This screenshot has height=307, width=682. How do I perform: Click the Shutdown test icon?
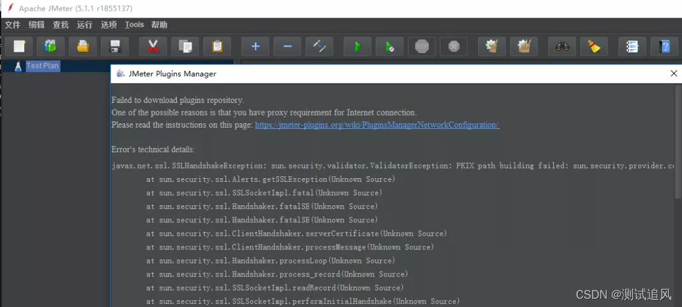[x=453, y=46]
